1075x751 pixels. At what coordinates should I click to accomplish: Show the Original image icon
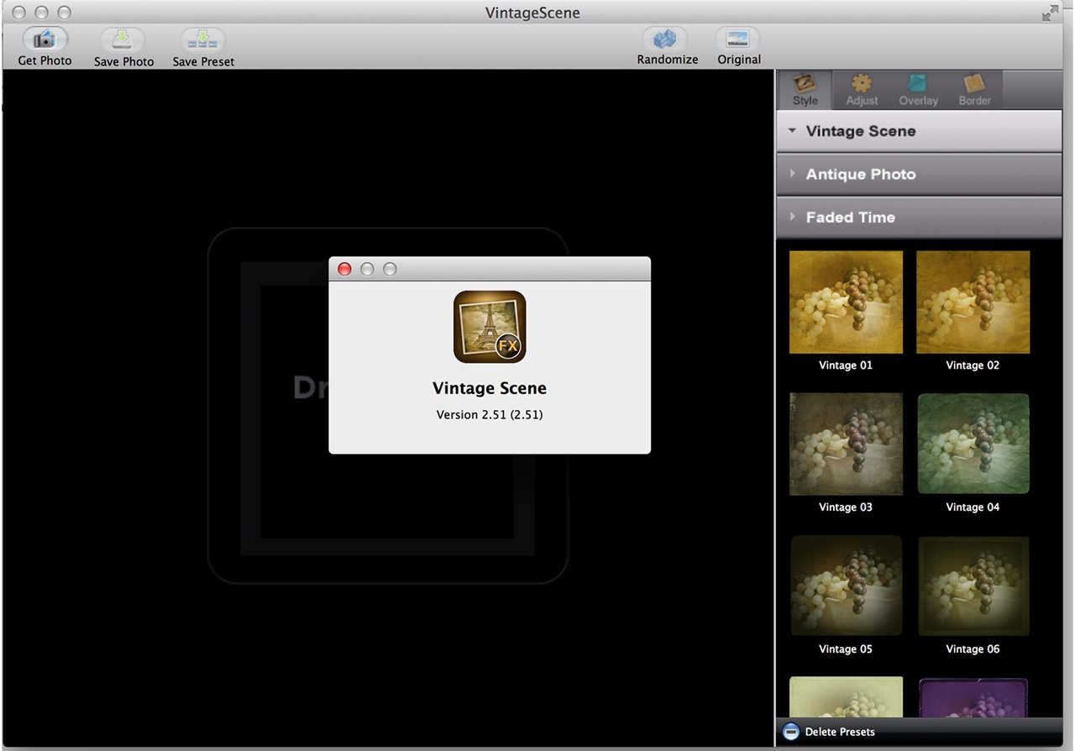tap(738, 39)
